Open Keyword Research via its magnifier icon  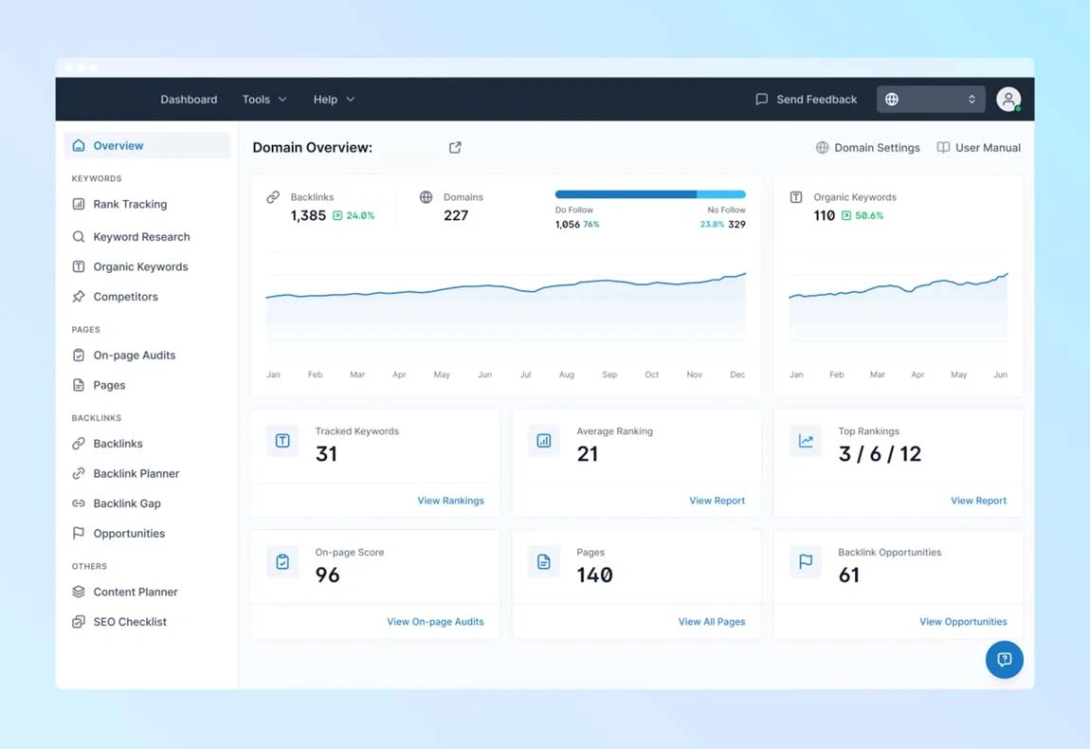pos(79,236)
